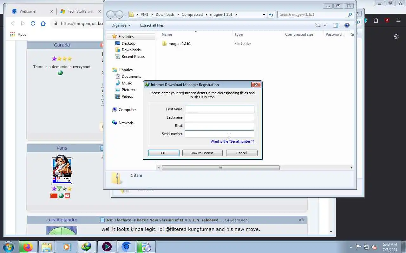Switch to Tech Stuff's browser tab
Image resolution: width=406 pixels, height=253 pixels.
(x=80, y=11)
